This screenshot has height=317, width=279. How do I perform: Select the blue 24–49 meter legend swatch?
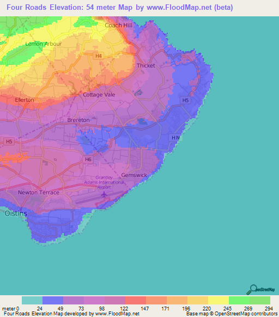(53, 300)
